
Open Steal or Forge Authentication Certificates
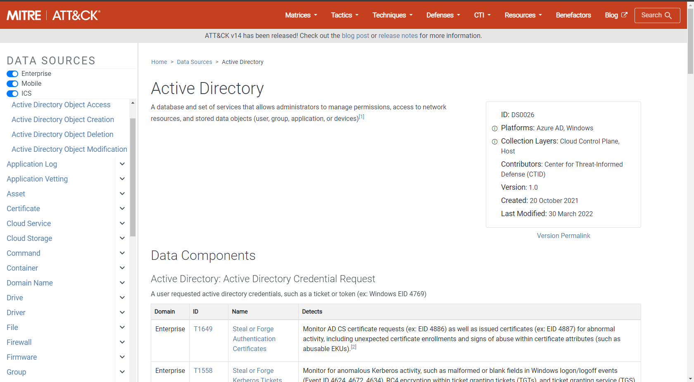coord(254,339)
